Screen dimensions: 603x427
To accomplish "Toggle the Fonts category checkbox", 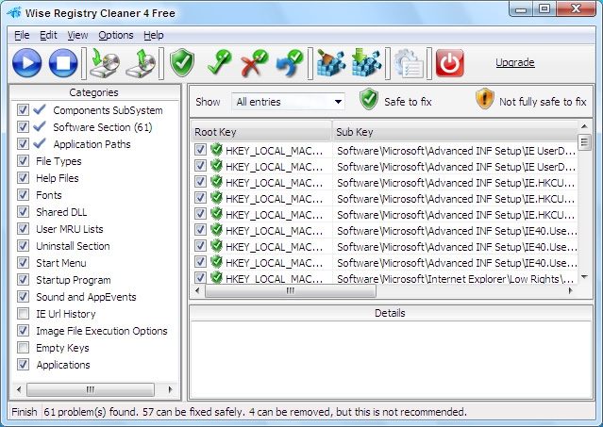I will point(23,195).
